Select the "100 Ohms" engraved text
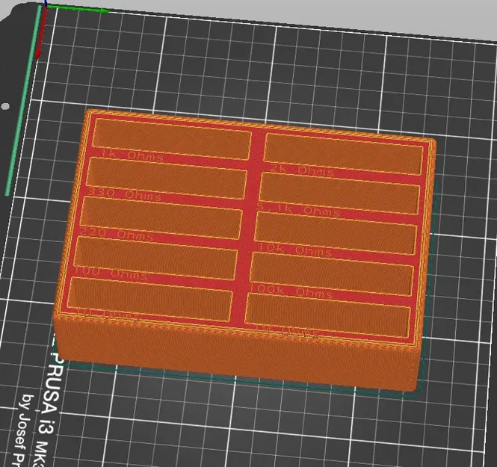 click(x=111, y=273)
